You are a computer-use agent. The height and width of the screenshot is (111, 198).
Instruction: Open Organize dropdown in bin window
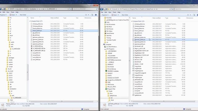click(105, 15)
